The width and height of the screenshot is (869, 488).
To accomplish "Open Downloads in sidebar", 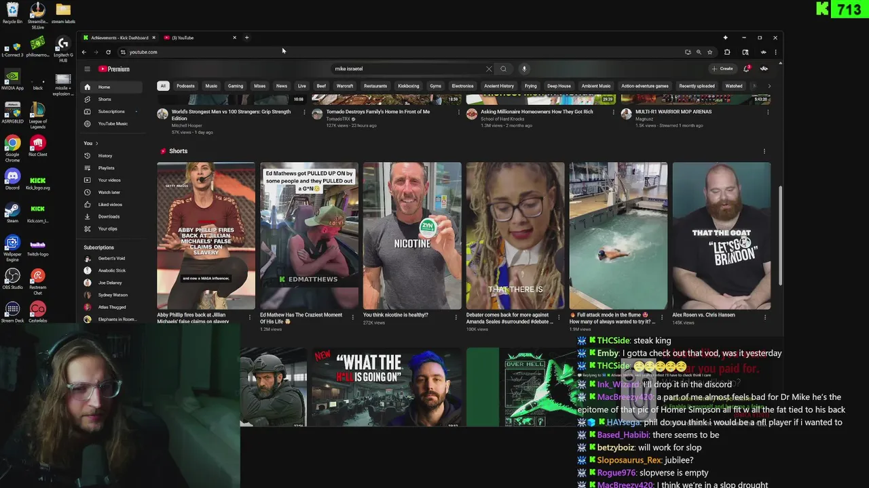I will 111,217.
